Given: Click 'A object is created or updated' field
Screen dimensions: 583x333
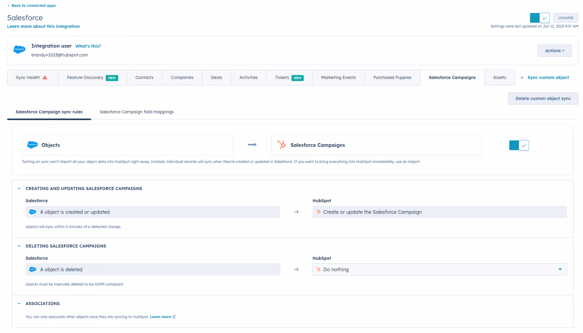Looking at the screenshot, I should [153, 212].
